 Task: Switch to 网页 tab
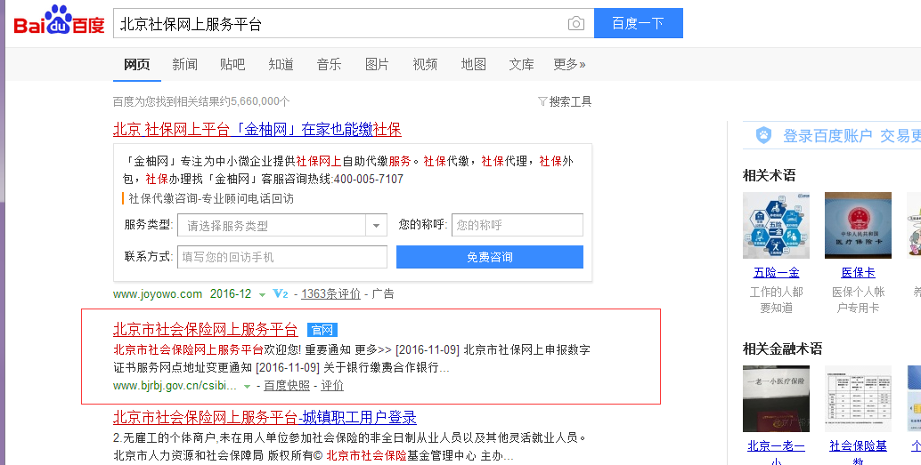click(x=137, y=65)
